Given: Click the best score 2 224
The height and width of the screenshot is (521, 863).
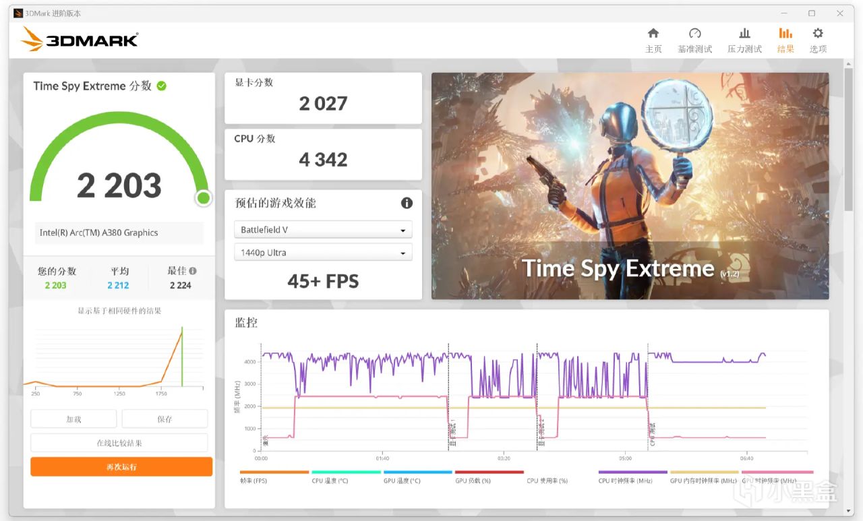Looking at the screenshot, I should click(x=180, y=285).
